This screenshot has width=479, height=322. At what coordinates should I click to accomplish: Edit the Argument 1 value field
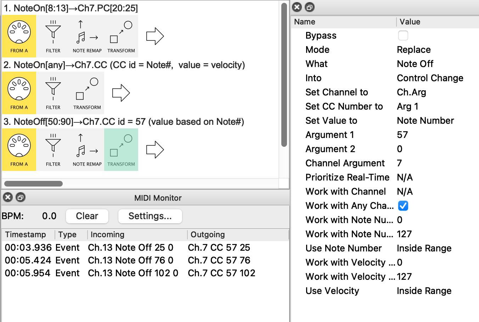[402, 135]
